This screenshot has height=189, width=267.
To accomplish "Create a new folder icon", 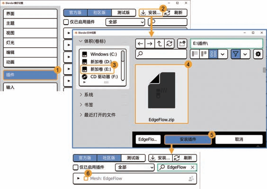I will tap(182, 43).
